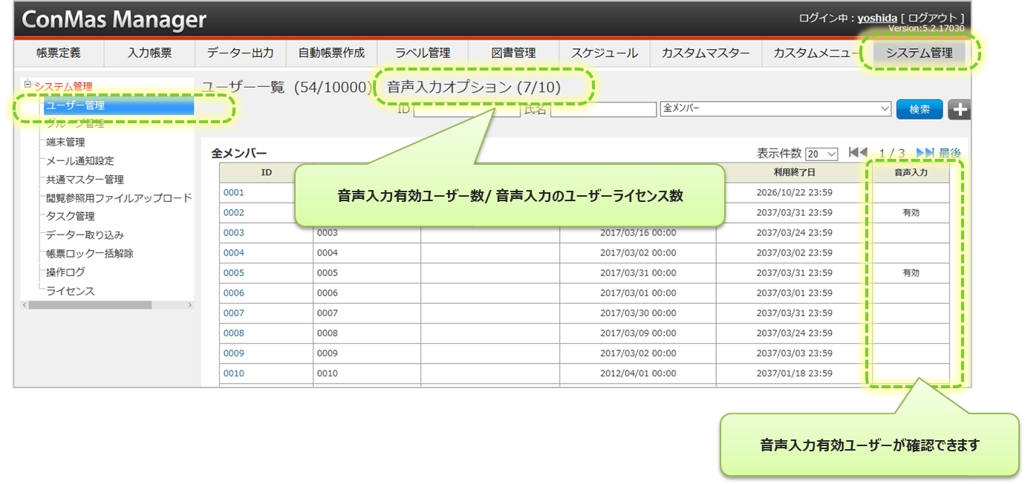1025x484 pixels.
Task: Select the 自動帳票作成 tab
Action: [x=331, y=53]
